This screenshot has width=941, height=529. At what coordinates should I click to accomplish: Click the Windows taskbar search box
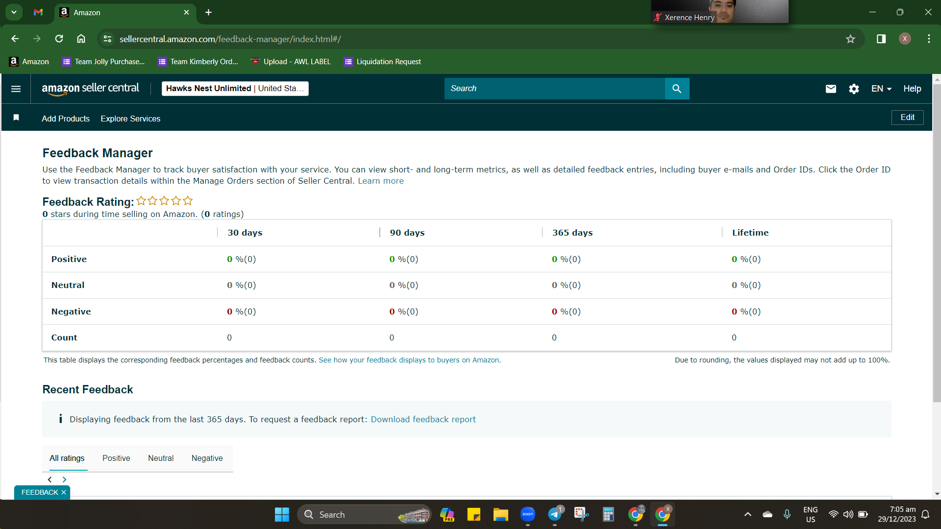click(364, 515)
